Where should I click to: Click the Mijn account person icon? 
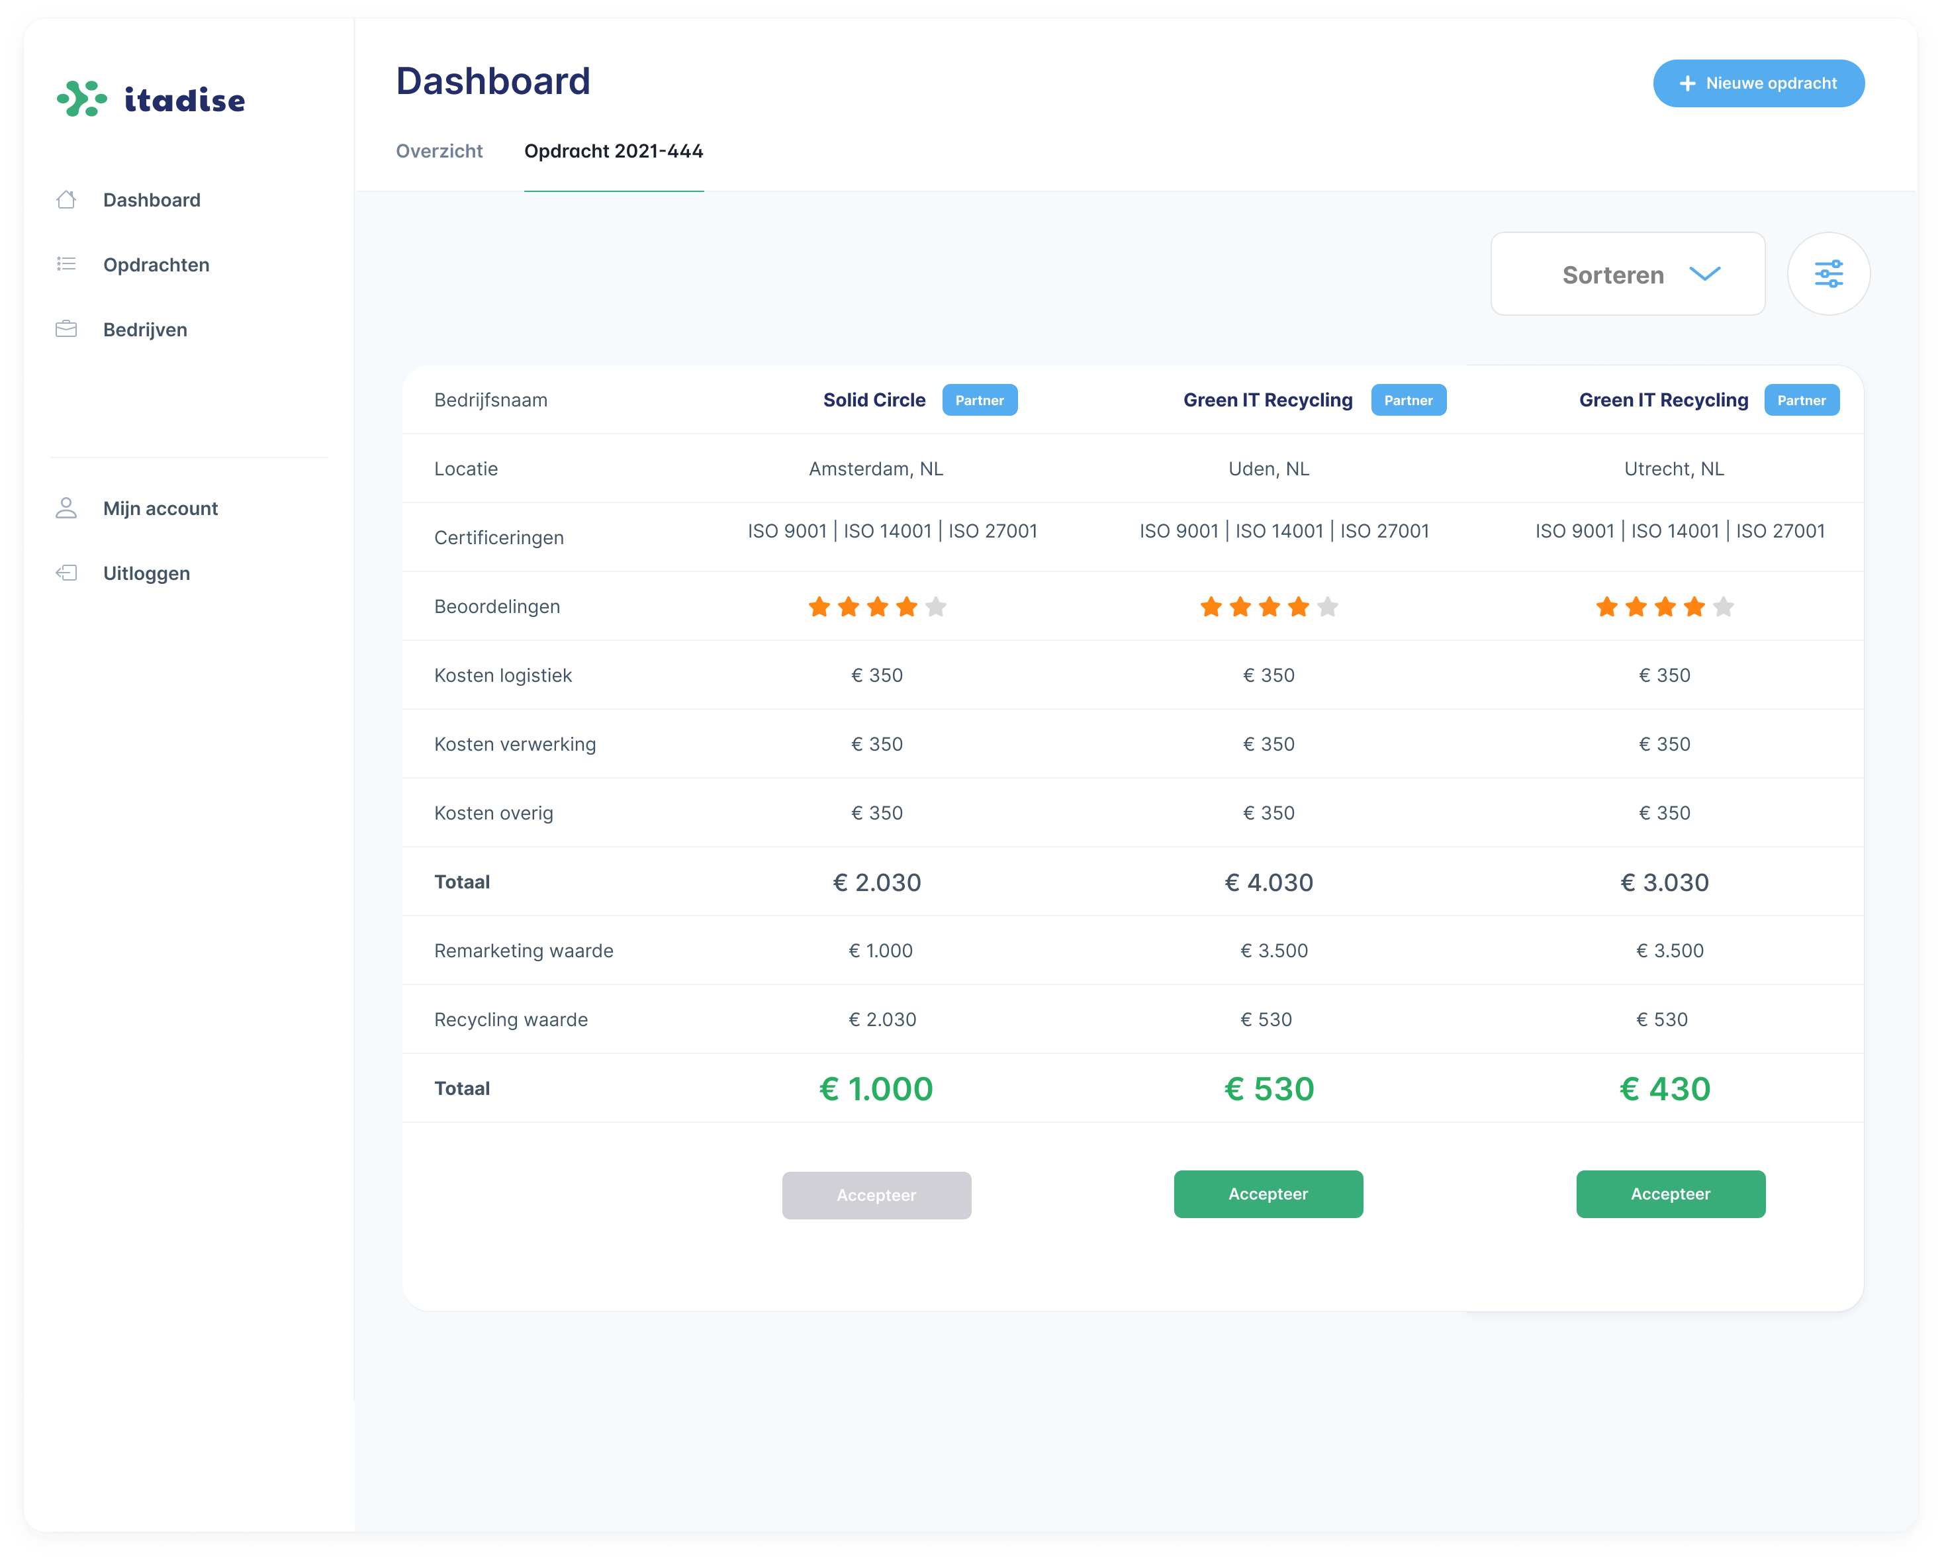click(x=66, y=508)
